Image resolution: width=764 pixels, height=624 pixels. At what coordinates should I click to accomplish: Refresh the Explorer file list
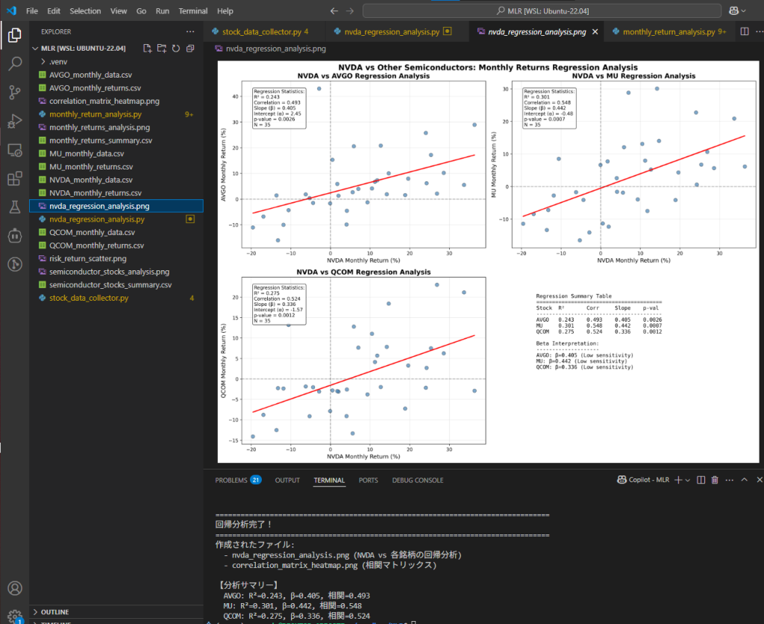pos(176,49)
